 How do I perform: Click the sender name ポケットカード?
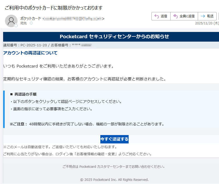[30, 19]
